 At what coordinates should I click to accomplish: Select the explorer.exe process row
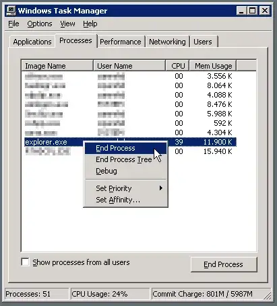[130, 142]
